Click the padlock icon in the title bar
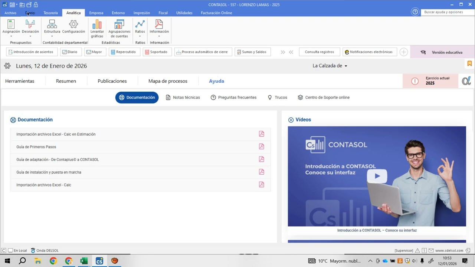This screenshot has width=475, height=267. tap(36, 5)
